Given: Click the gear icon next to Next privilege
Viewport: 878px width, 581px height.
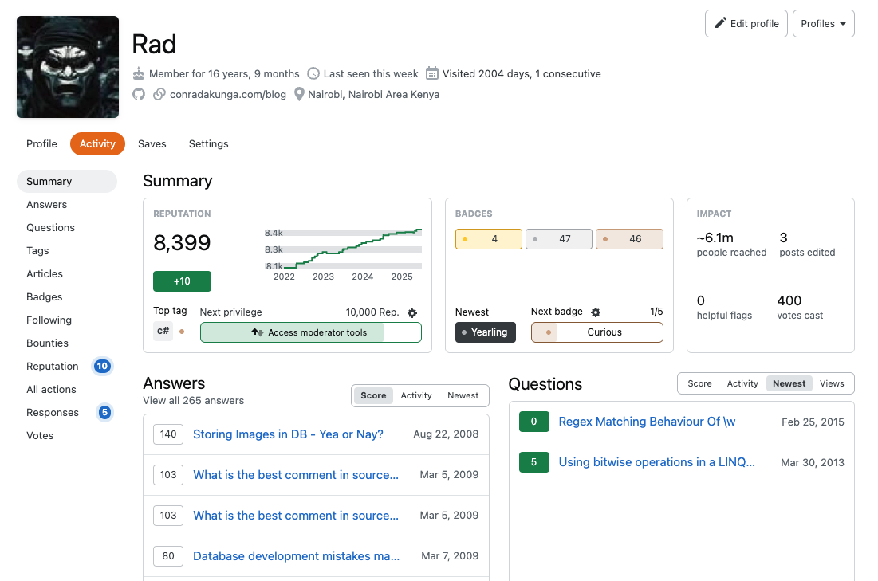Looking at the screenshot, I should (x=413, y=312).
